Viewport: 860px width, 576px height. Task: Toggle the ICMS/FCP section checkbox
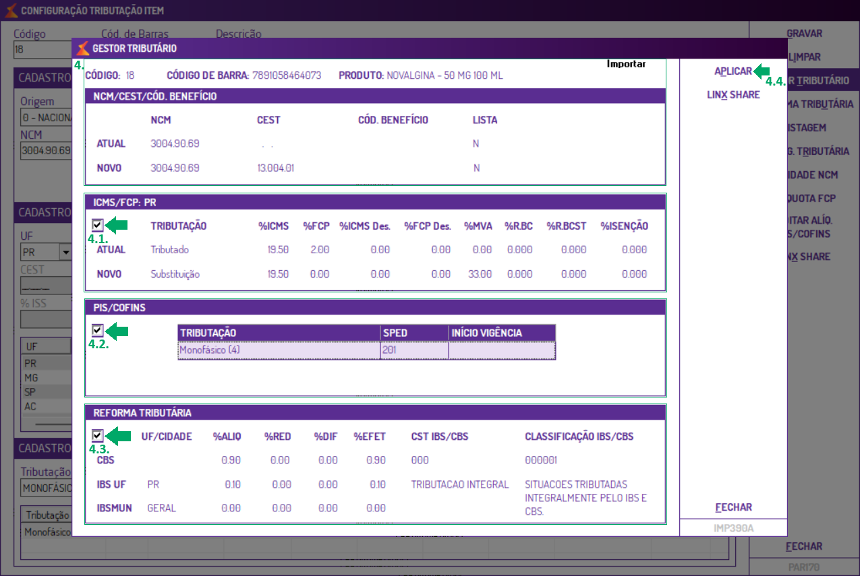coord(98,226)
